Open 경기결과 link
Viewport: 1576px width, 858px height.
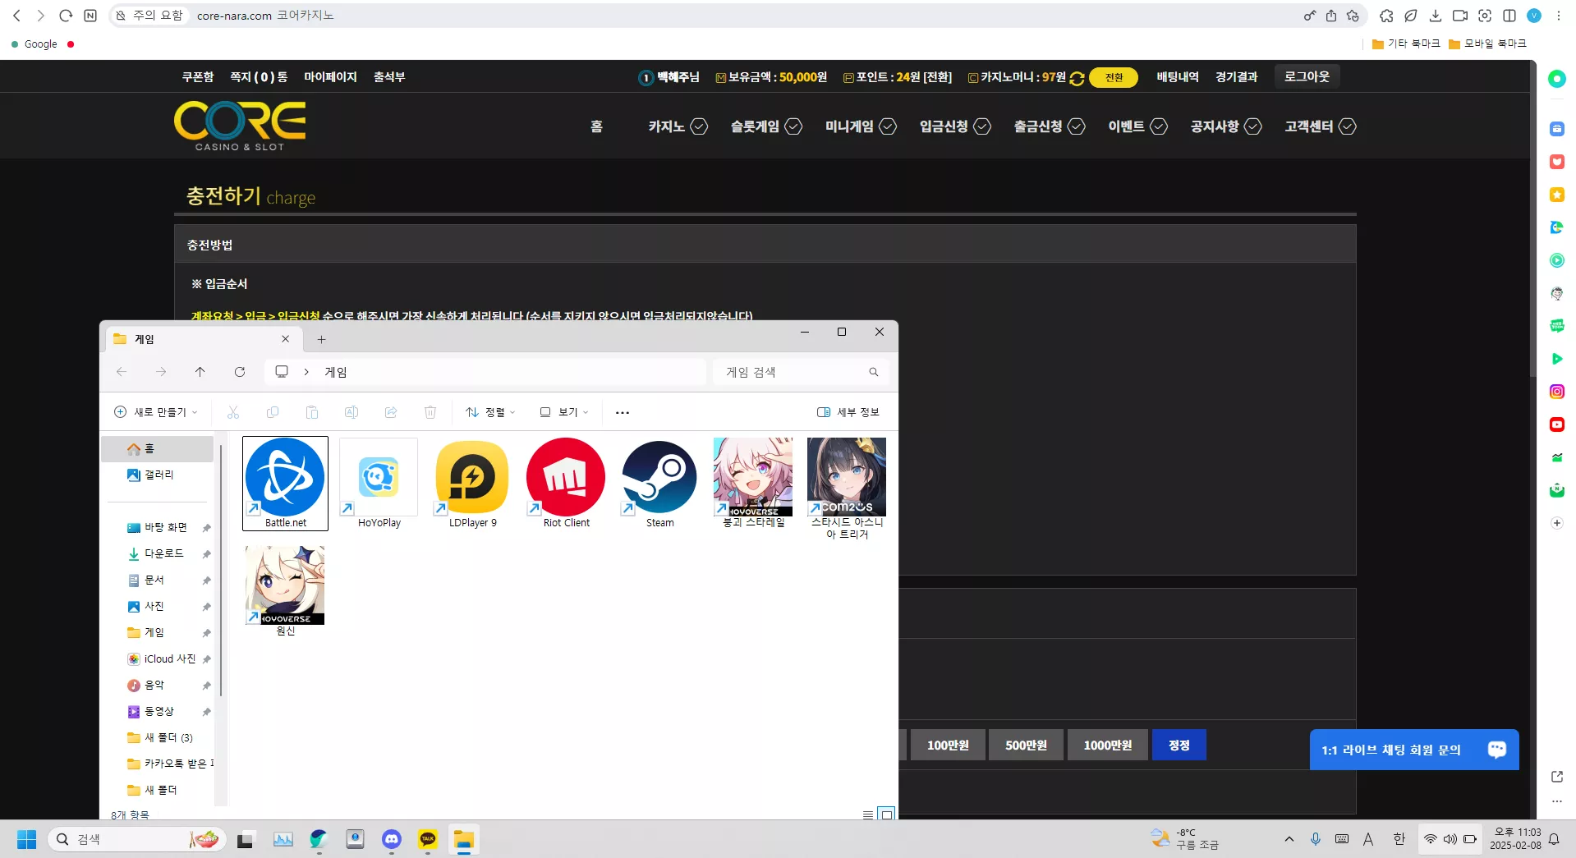coord(1237,76)
